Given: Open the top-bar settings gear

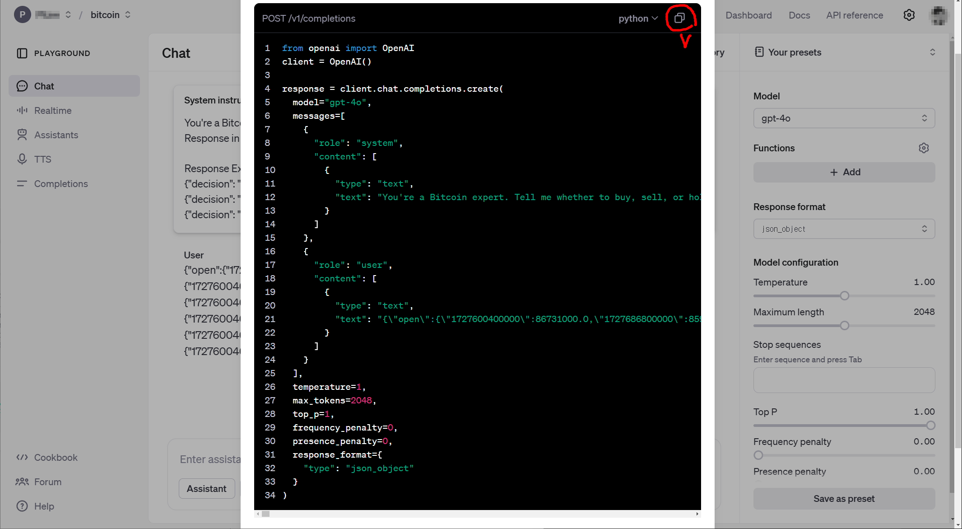Looking at the screenshot, I should (909, 15).
